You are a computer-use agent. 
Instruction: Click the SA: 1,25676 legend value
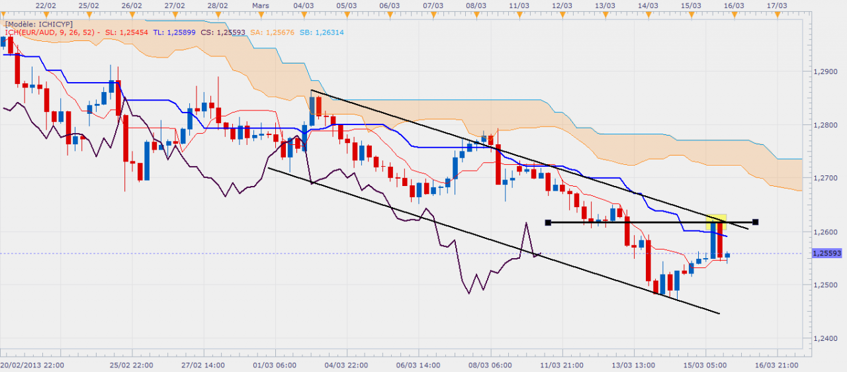click(271, 32)
